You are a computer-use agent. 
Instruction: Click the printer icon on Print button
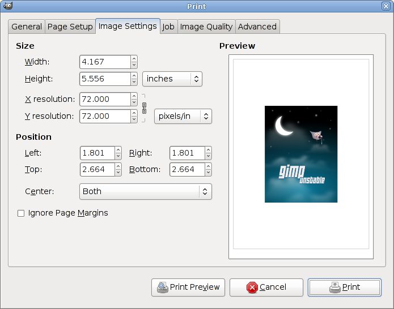tap(334, 287)
